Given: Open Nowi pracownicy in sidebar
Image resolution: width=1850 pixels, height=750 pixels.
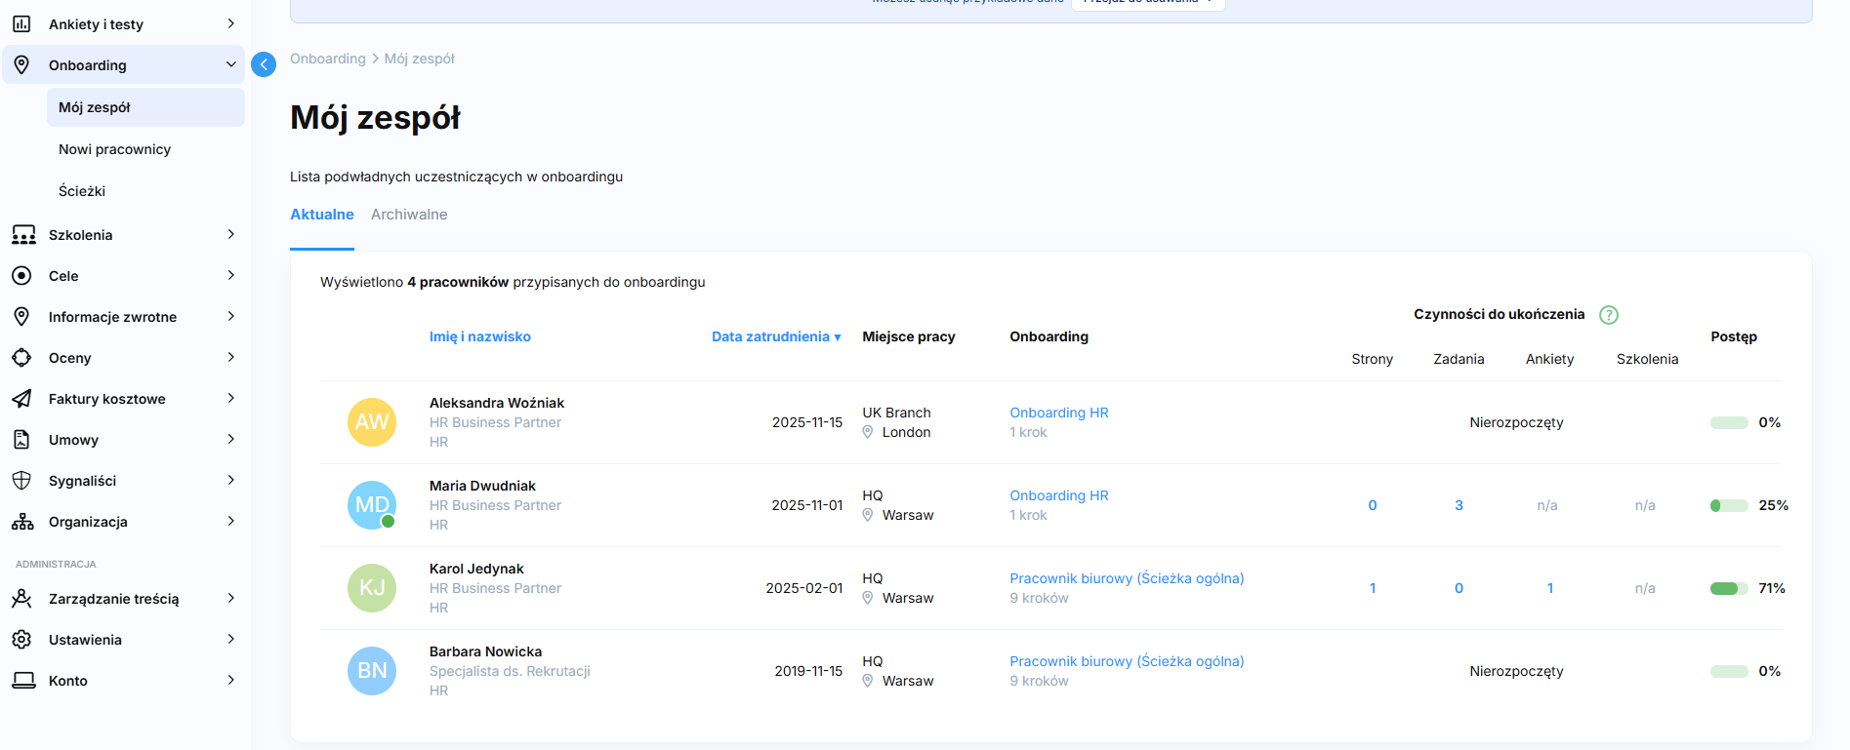Looking at the screenshot, I should coord(114,149).
